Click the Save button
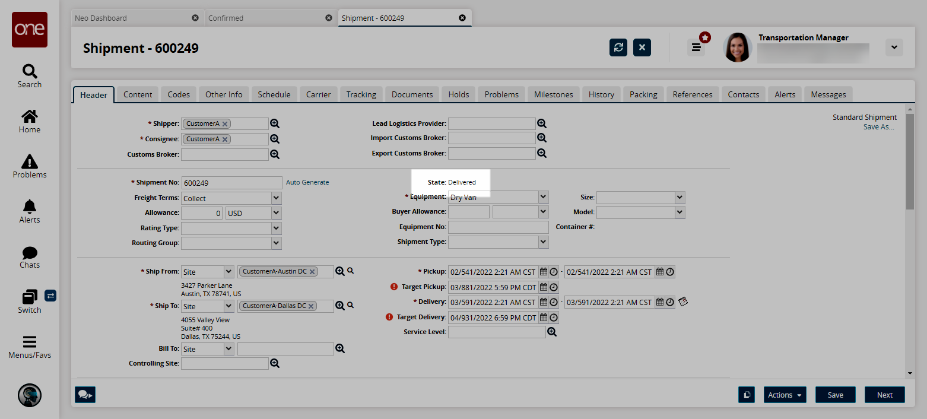Screen dimensions: 927x419 835,395
